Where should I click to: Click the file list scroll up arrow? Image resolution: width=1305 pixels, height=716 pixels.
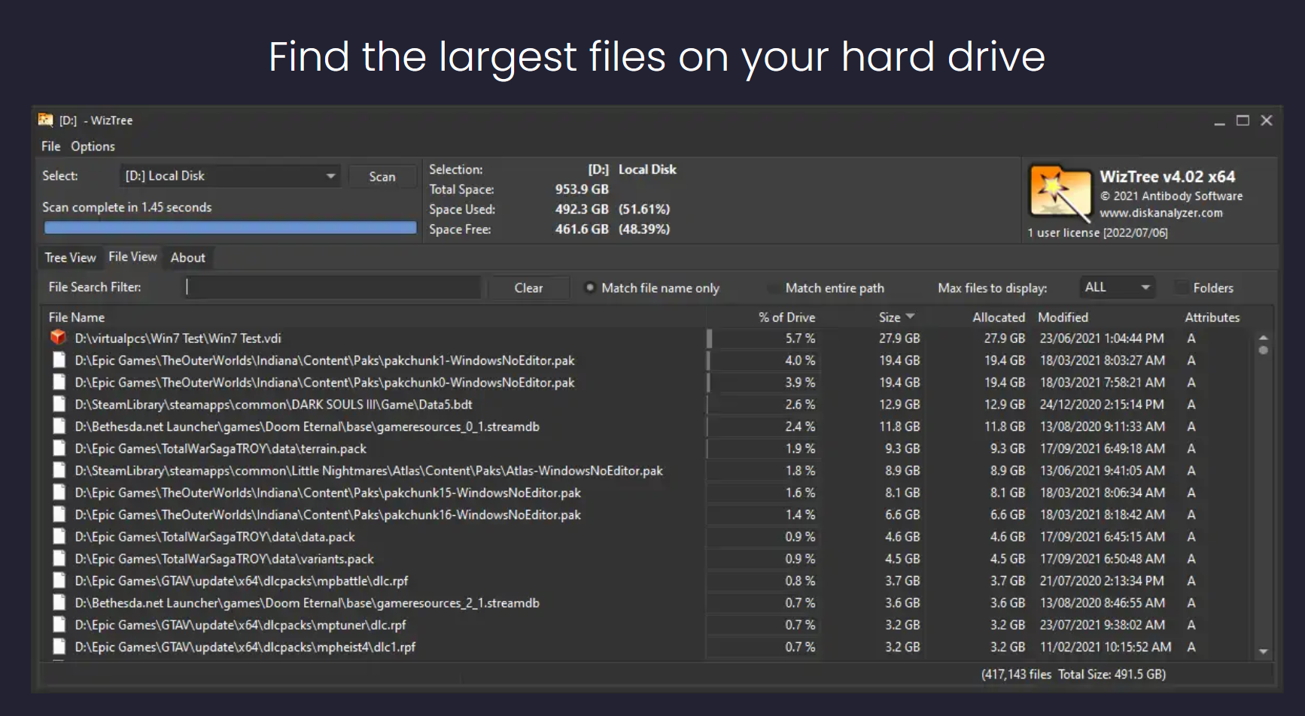1264,338
